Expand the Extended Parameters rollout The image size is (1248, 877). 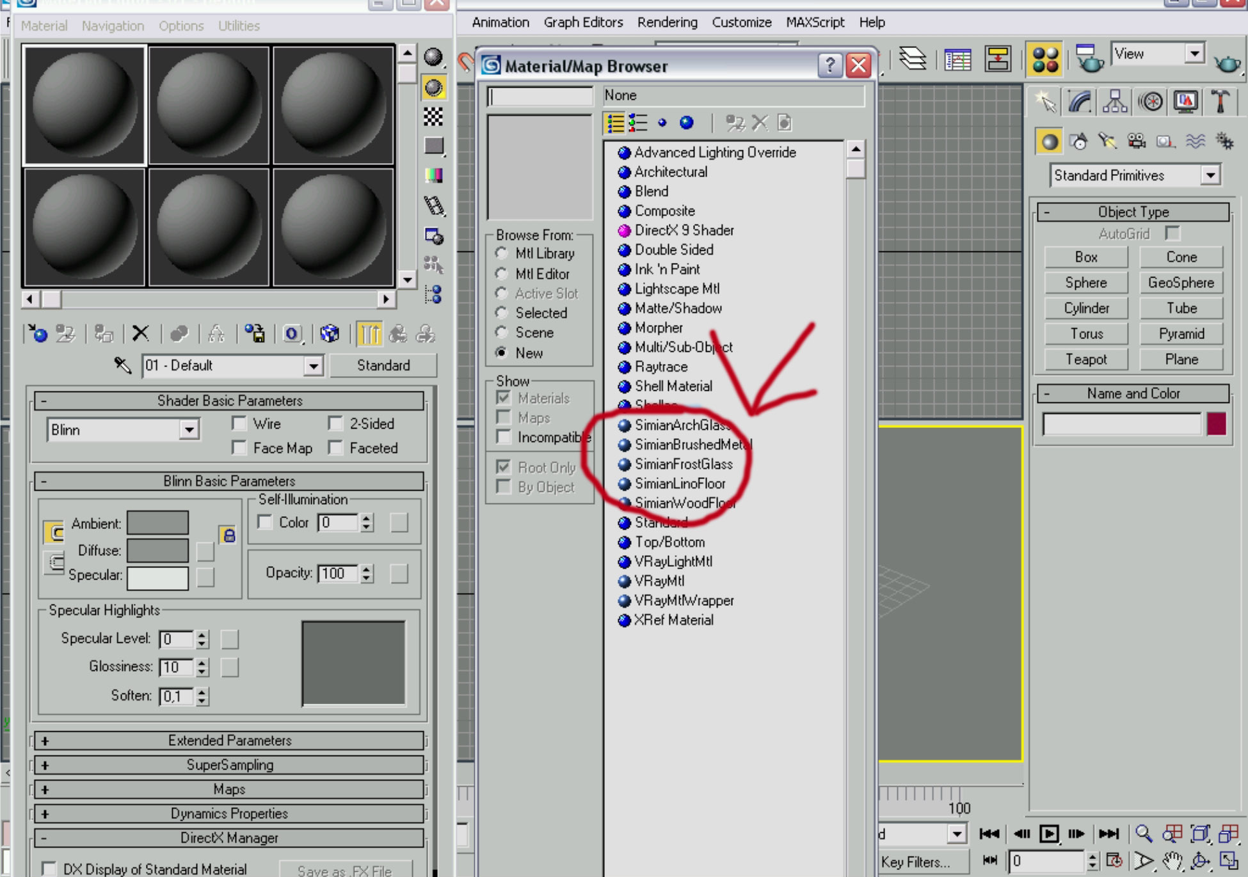tap(228, 741)
